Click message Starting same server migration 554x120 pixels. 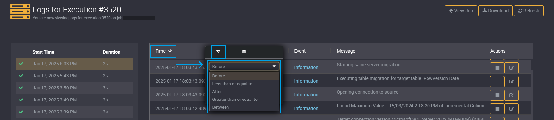pyautogui.click(x=368, y=65)
